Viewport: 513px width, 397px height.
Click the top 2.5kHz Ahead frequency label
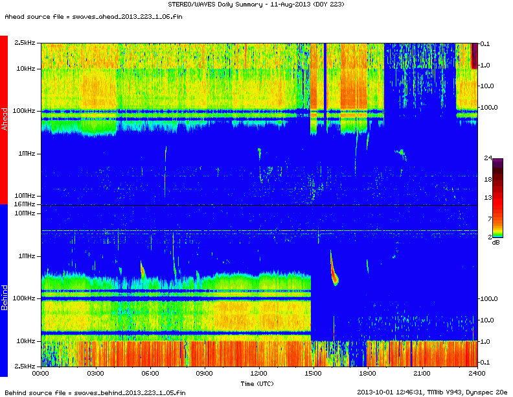(25, 43)
